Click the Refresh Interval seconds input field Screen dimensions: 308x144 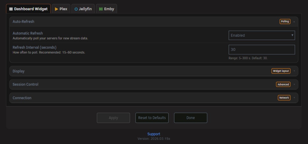click(261, 49)
